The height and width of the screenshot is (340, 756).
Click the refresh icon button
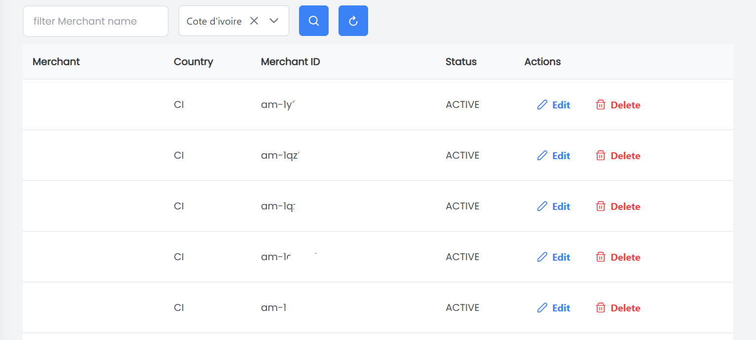point(353,21)
